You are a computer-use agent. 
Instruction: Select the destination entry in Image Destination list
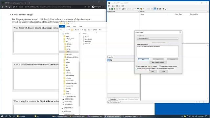tap(149, 47)
